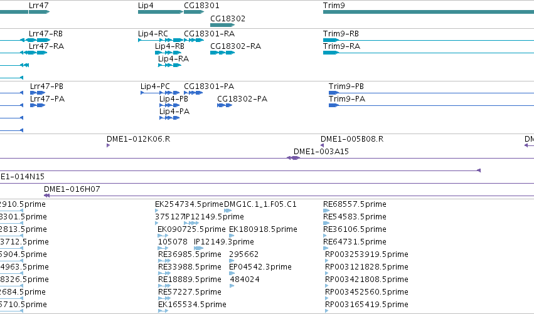Click the EP04542.3prime EST label
Screen dimensions: 534x314
tap(260, 268)
